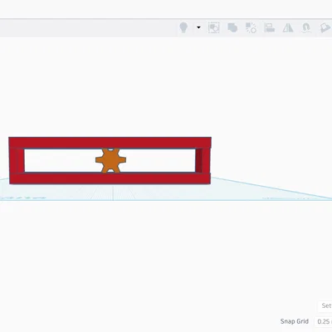Image resolution: width=332 pixels, height=332 pixels.
Task: Select the right dark red vertical post
Action: pyautogui.click(x=203, y=161)
